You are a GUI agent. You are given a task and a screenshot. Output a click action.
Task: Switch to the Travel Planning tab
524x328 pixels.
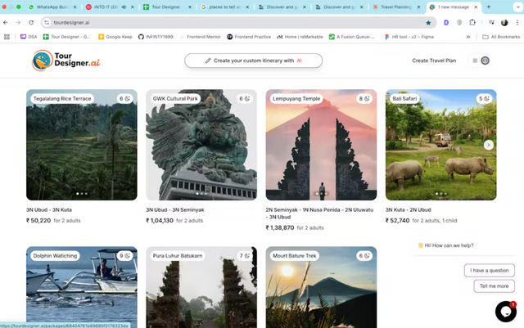point(396,7)
